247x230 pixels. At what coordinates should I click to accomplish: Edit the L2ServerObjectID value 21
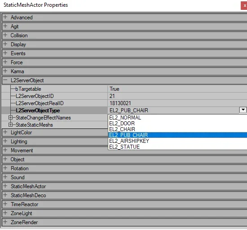click(112, 96)
